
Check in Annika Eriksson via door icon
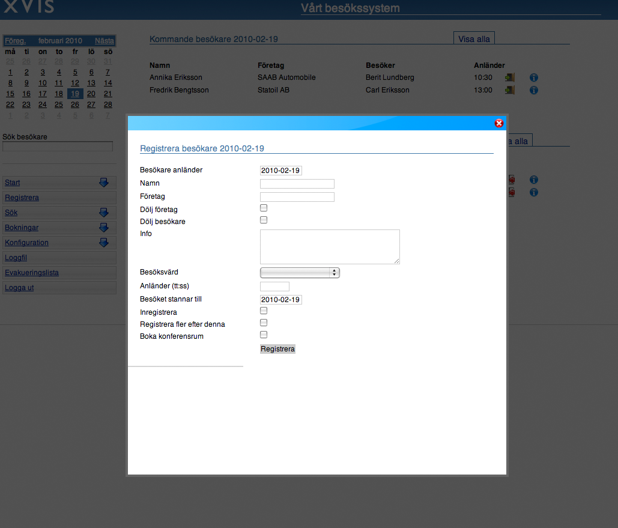point(510,77)
